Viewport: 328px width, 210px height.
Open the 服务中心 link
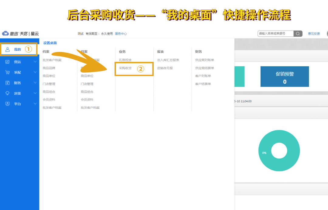pyautogui.click(x=121, y=34)
